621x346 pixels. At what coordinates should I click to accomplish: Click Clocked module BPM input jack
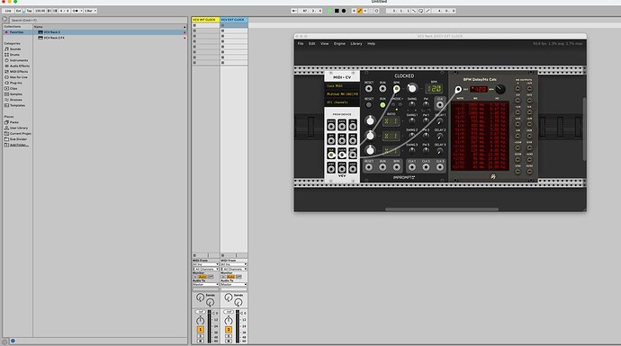pos(396,89)
